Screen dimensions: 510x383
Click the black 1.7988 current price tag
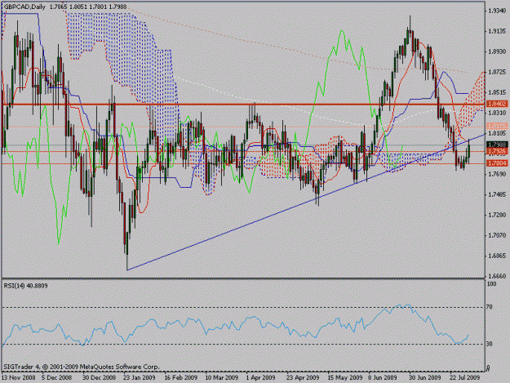tap(497, 145)
